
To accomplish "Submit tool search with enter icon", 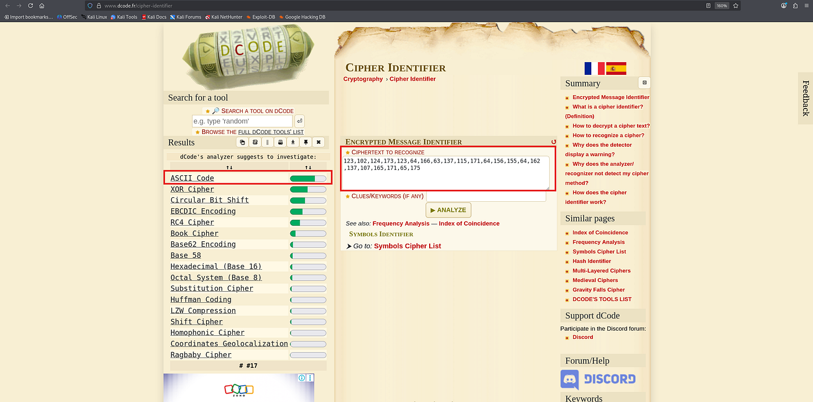I will [x=299, y=121].
